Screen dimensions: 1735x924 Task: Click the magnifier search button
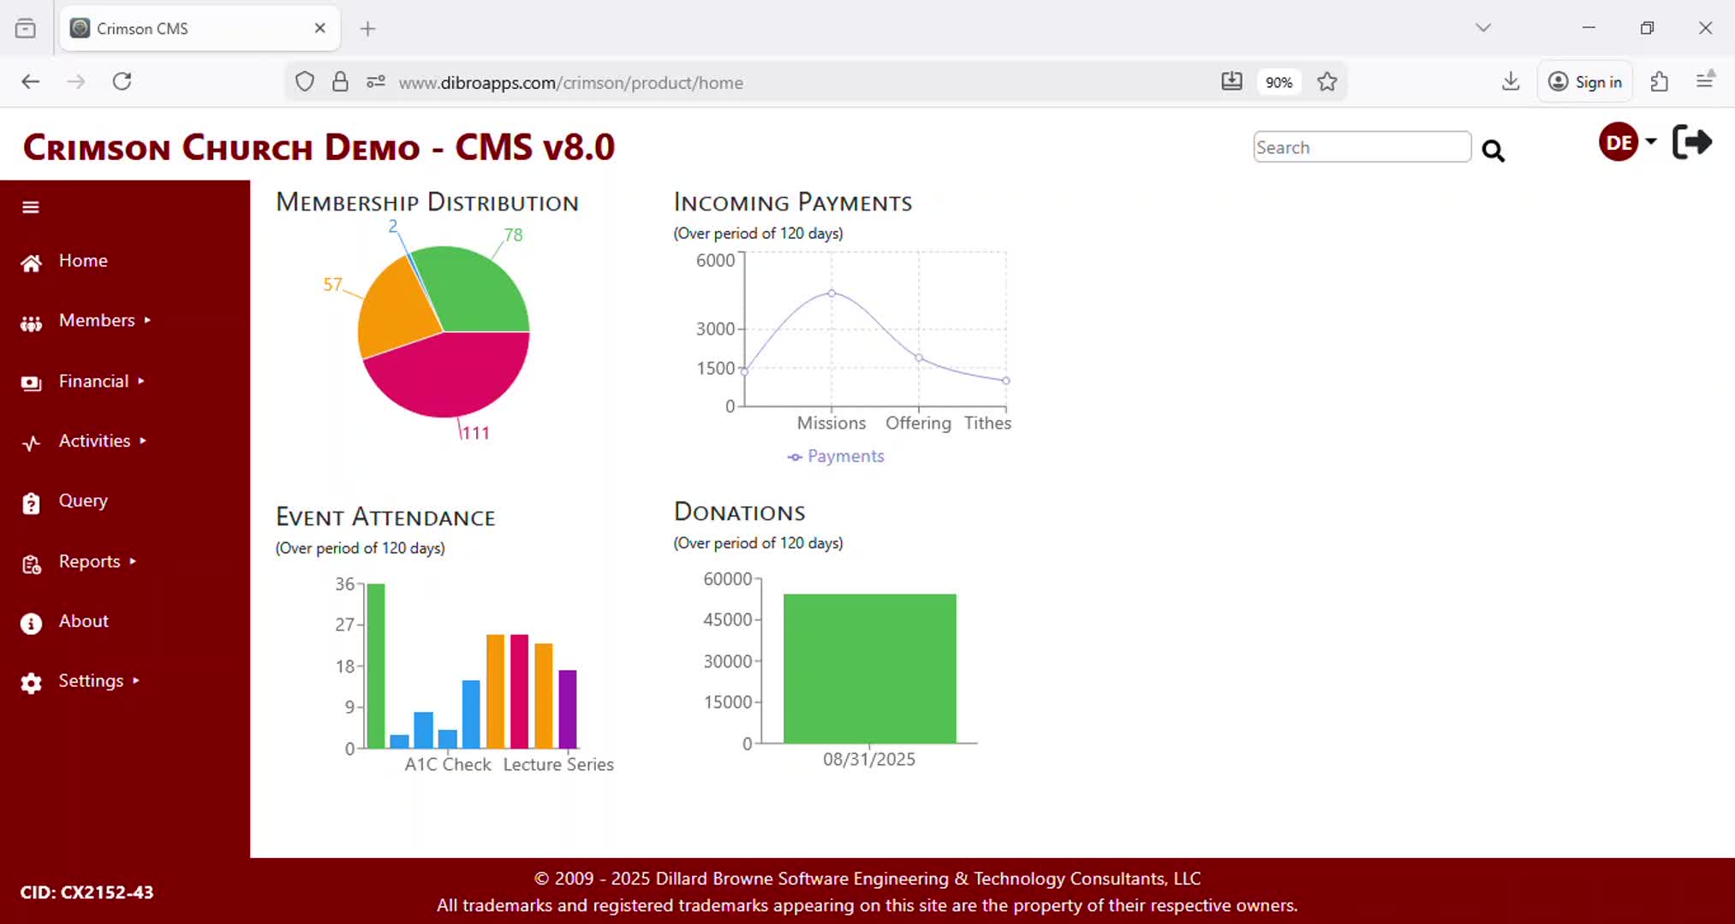(x=1493, y=151)
